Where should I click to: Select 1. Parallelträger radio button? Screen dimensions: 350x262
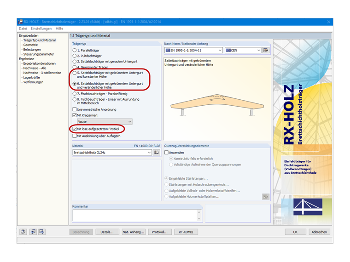coord(75,51)
